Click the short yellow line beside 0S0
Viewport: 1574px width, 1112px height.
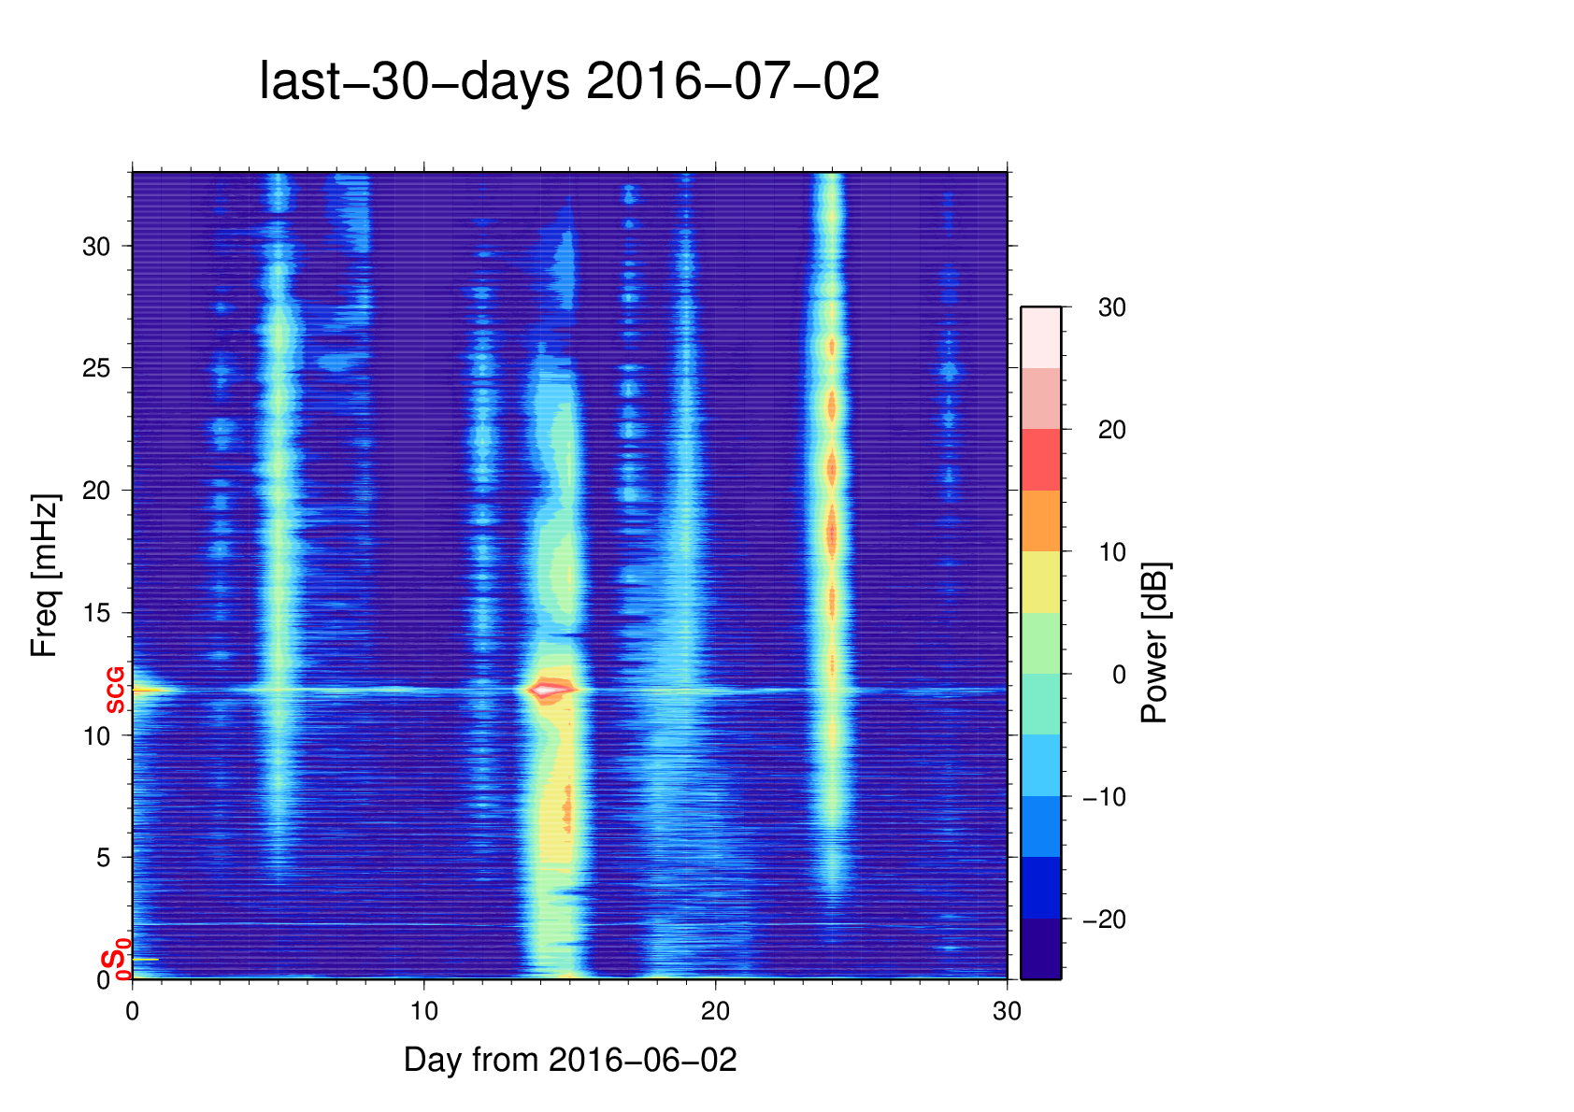(146, 960)
